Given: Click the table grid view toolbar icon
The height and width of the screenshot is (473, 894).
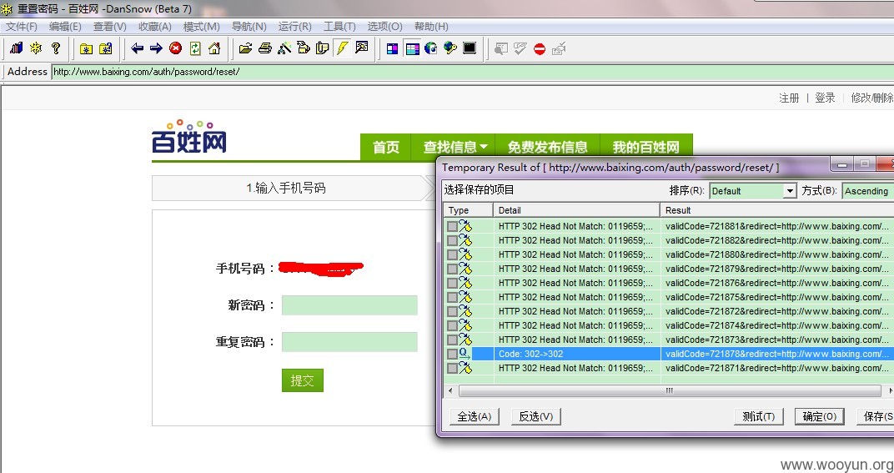Looking at the screenshot, I should point(412,48).
